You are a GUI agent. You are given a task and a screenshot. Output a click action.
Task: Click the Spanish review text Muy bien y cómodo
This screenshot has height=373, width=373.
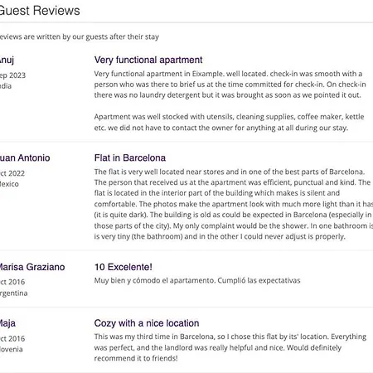pos(197,280)
